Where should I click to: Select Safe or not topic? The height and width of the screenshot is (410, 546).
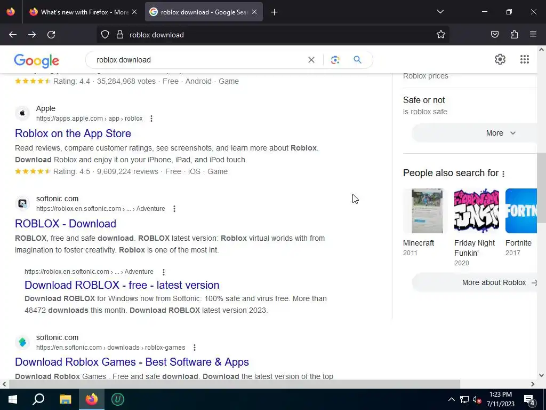pos(424,100)
